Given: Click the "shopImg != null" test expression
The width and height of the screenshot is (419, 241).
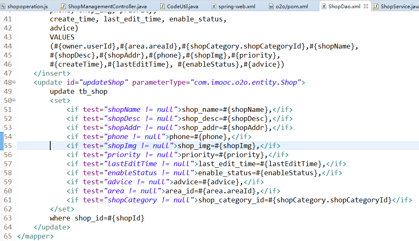Looking at the screenshot, I should (x=140, y=146).
